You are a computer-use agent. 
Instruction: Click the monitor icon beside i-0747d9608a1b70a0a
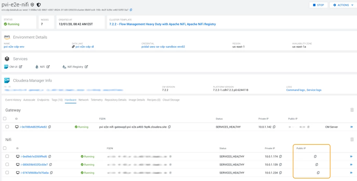point(18,173)
